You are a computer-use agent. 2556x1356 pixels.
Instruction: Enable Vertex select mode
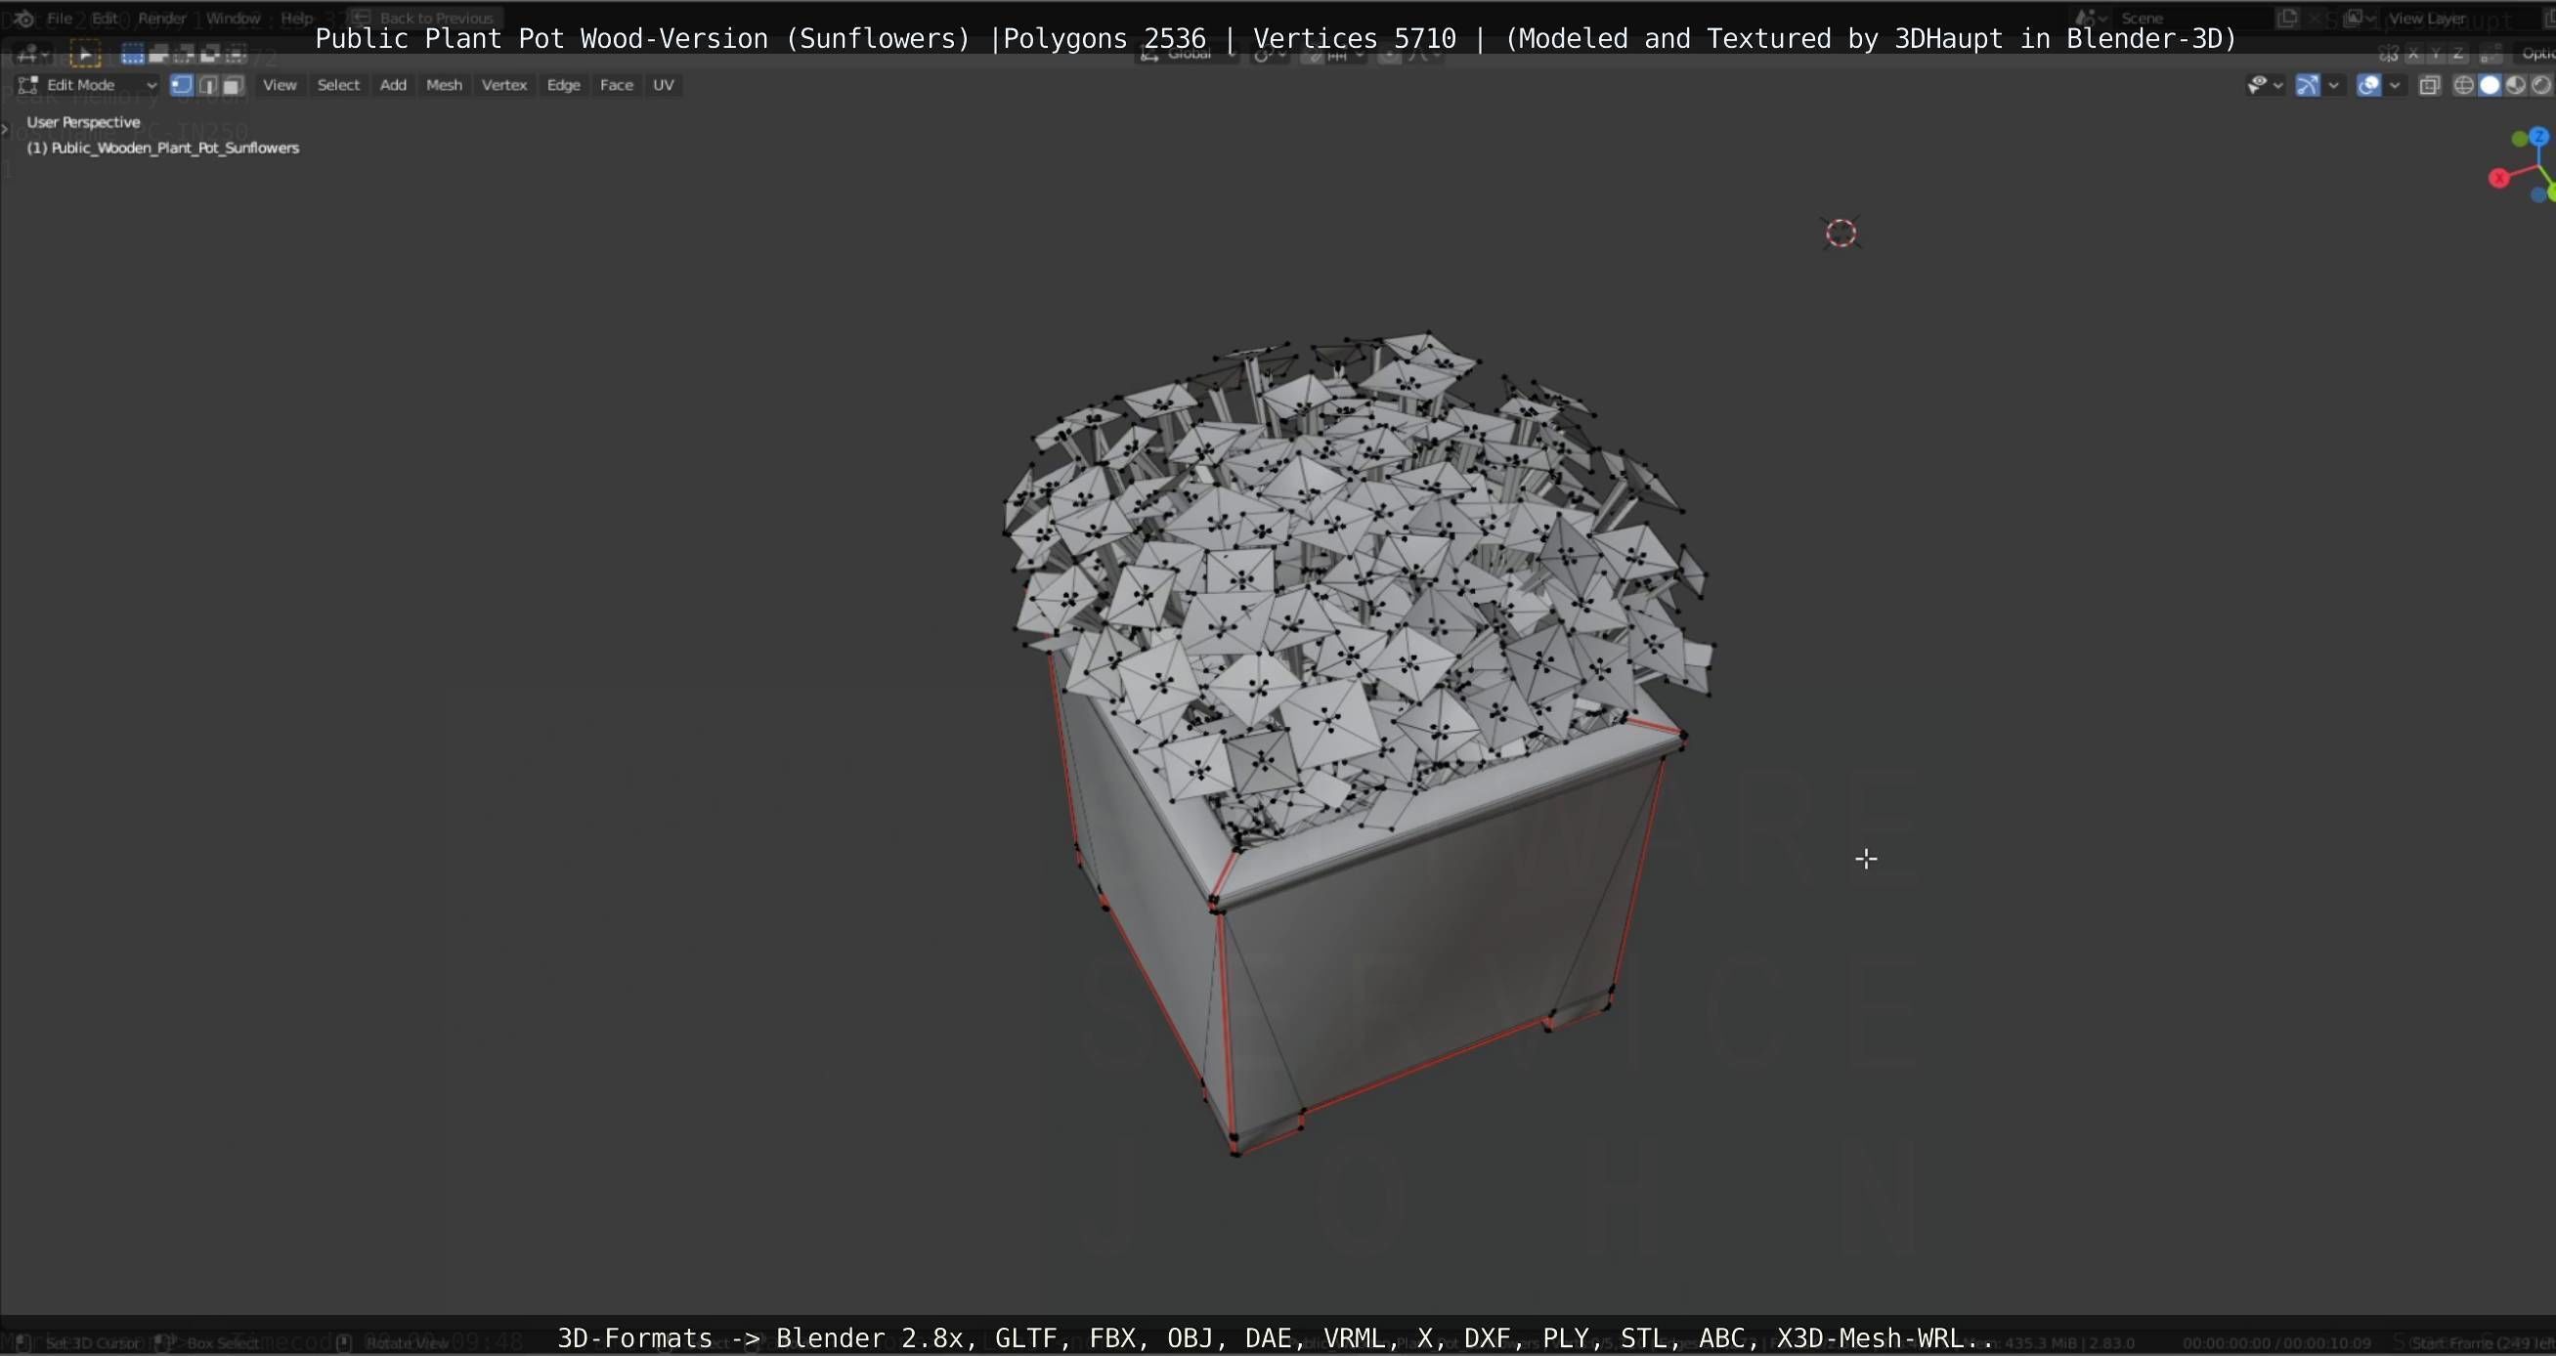click(181, 85)
